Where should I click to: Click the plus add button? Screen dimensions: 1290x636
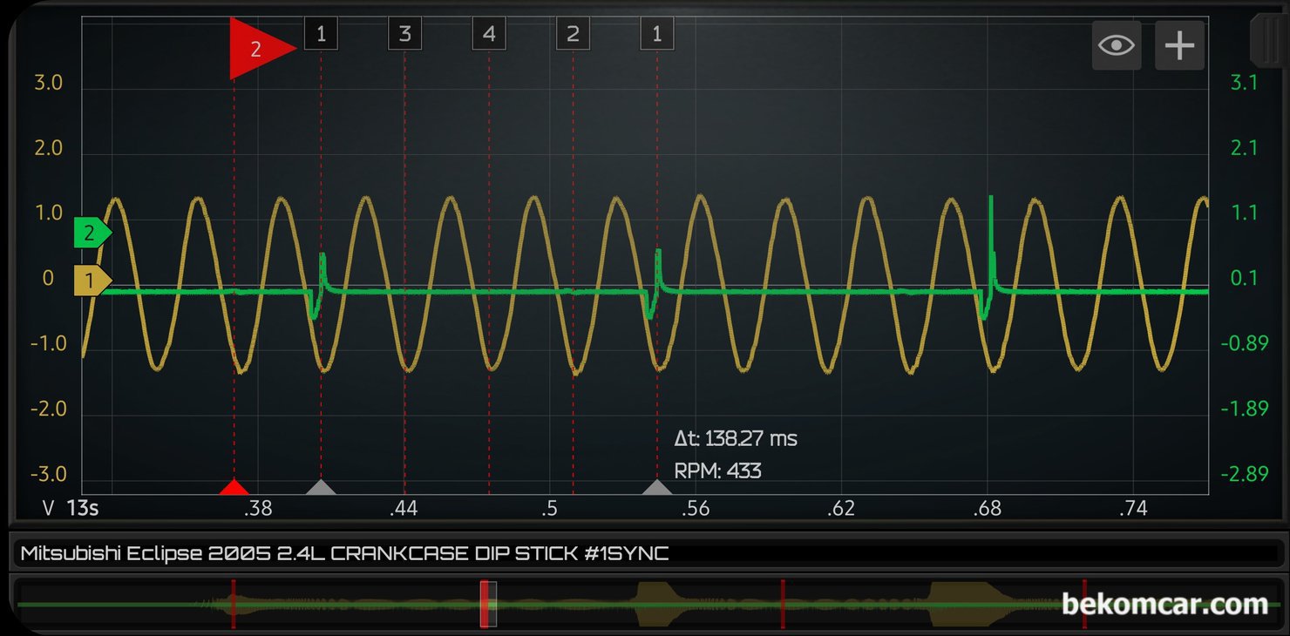click(1179, 45)
